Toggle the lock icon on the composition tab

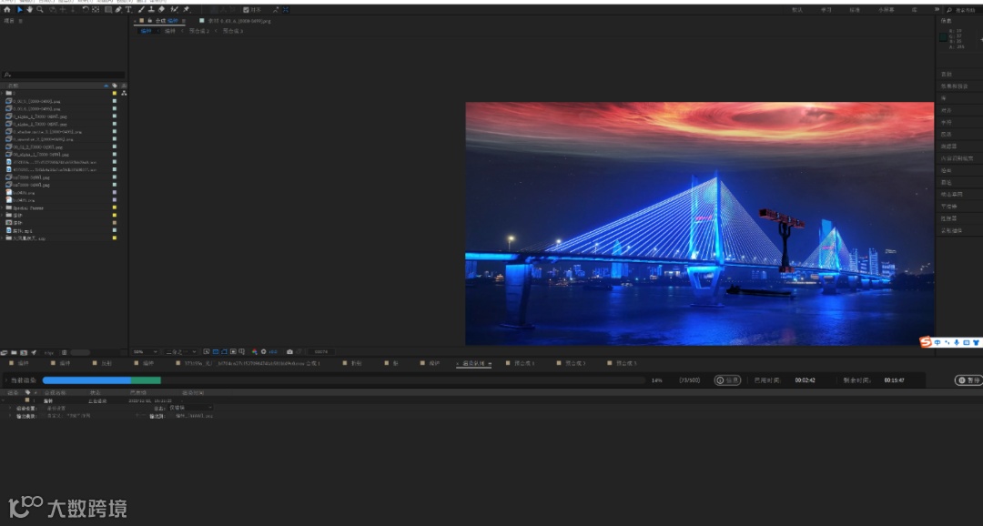pos(150,21)
